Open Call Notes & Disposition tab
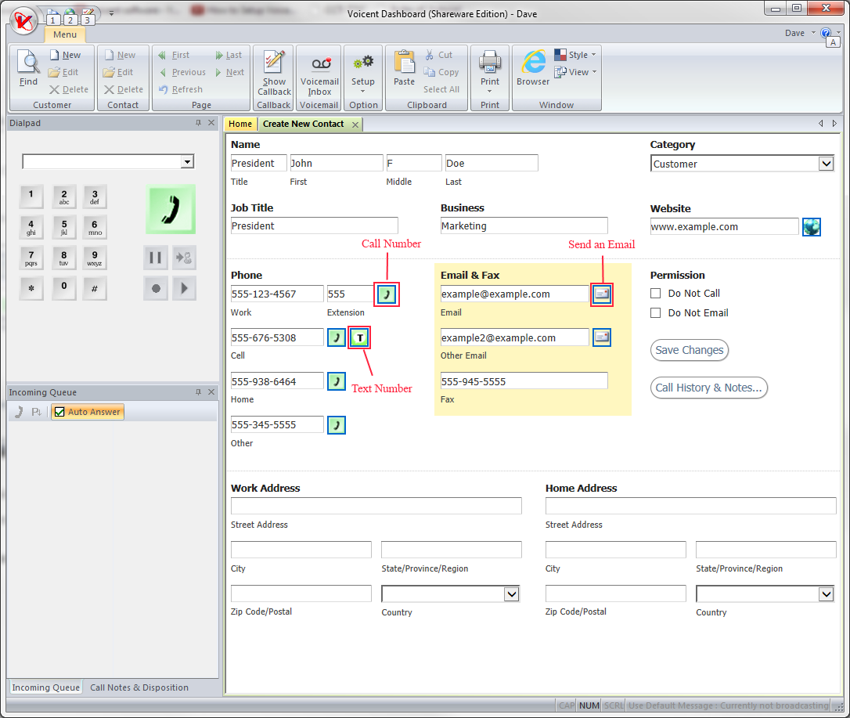Viewport: 850px width, 718px height. click(139, 687)
